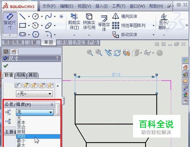
Task: Open tolerance type dropdown showing 无
Action: point(35,112)
